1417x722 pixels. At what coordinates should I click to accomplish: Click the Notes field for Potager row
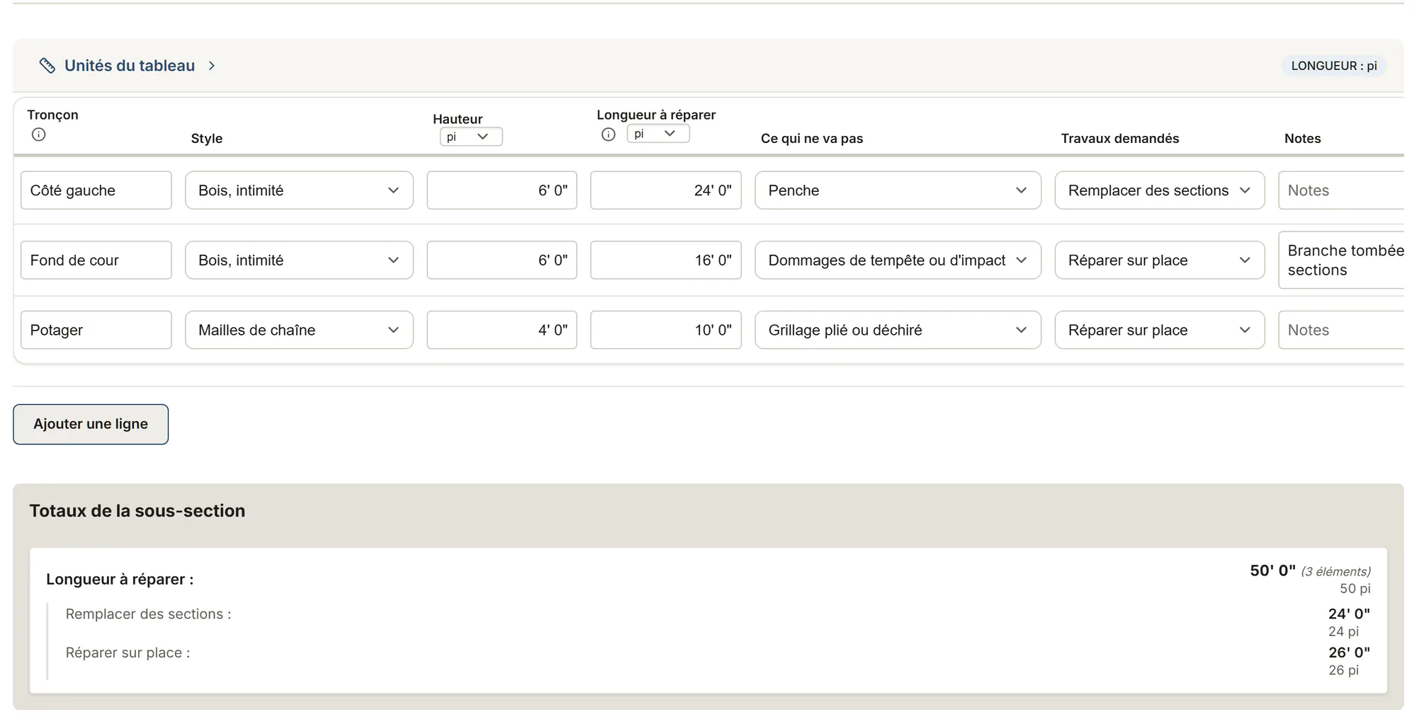coord(1341,330)
